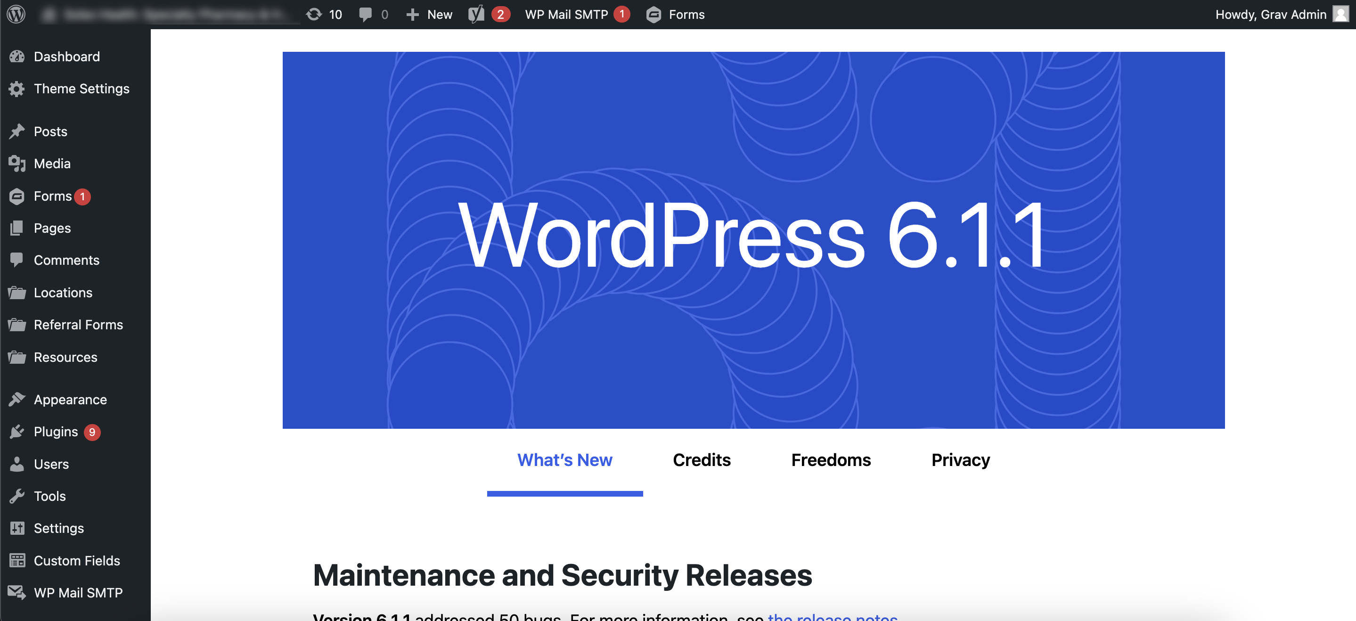Switch to the Credits tab
1356x621 pixels.
coord(702,460)
